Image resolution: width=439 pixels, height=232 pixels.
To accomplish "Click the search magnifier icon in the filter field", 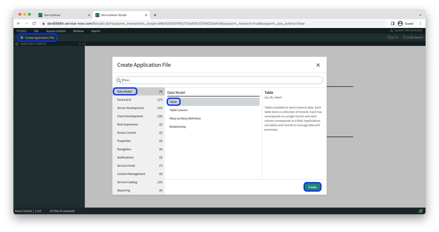I will [x=119, y=80].
